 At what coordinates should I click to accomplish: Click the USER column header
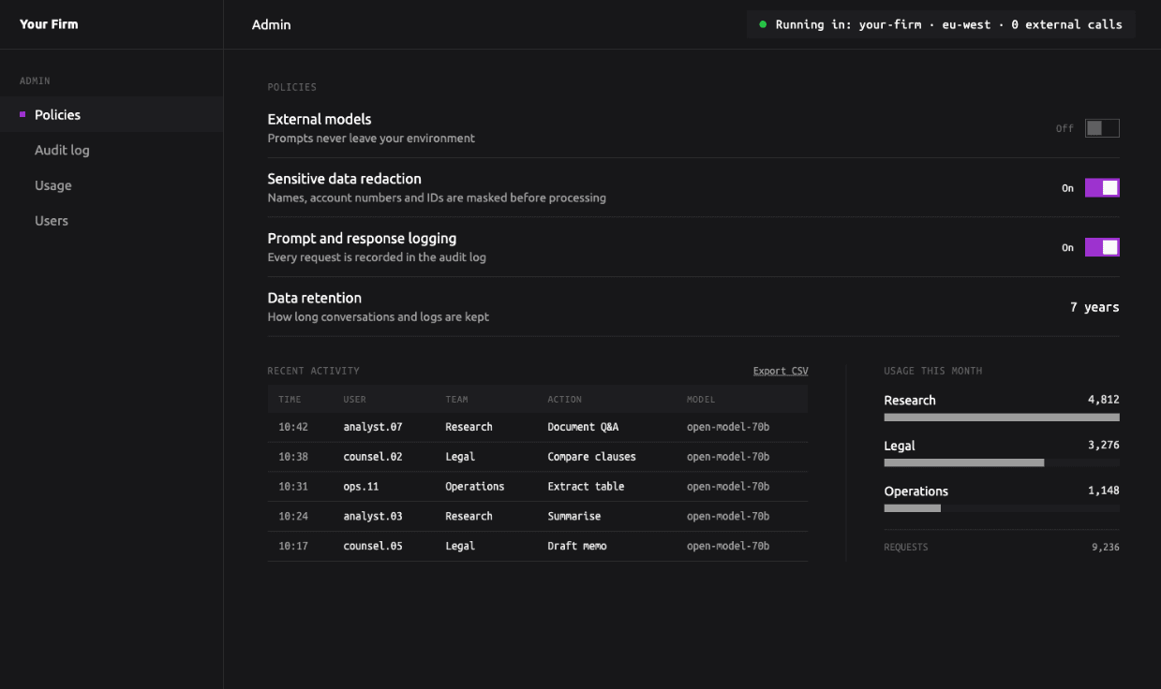point(355,399)
